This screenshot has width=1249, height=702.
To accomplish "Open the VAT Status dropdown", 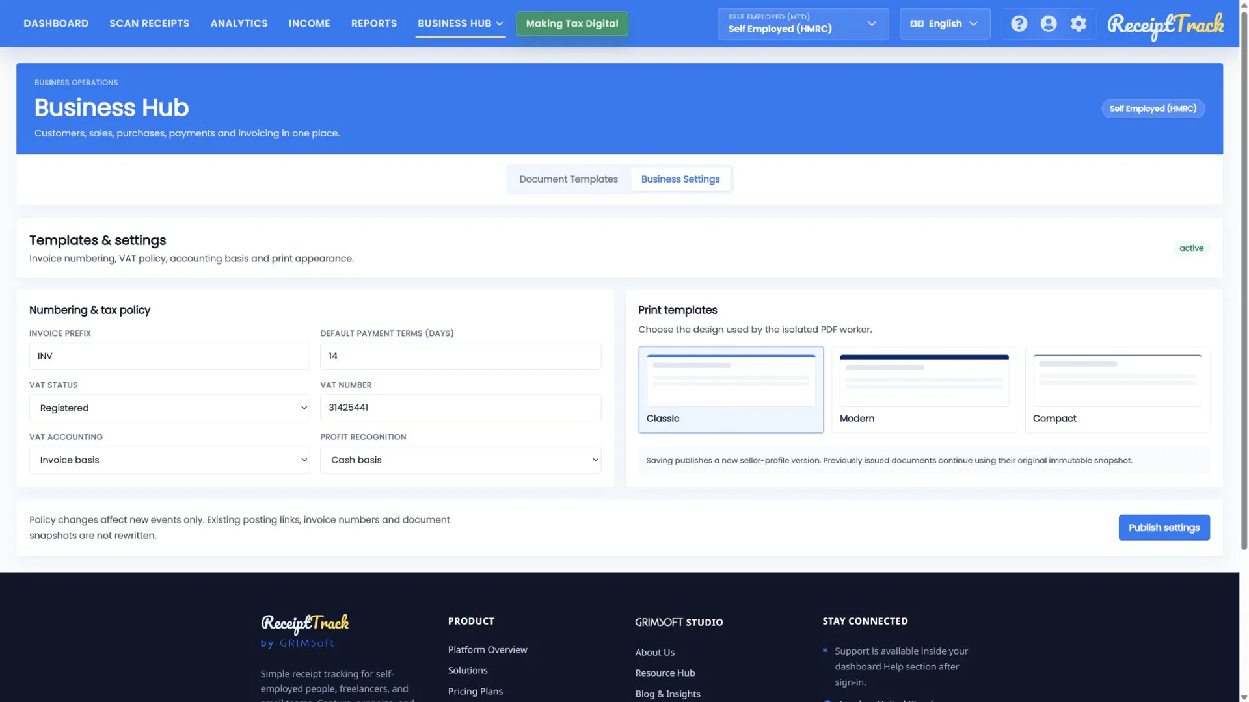I will [169, 408].
